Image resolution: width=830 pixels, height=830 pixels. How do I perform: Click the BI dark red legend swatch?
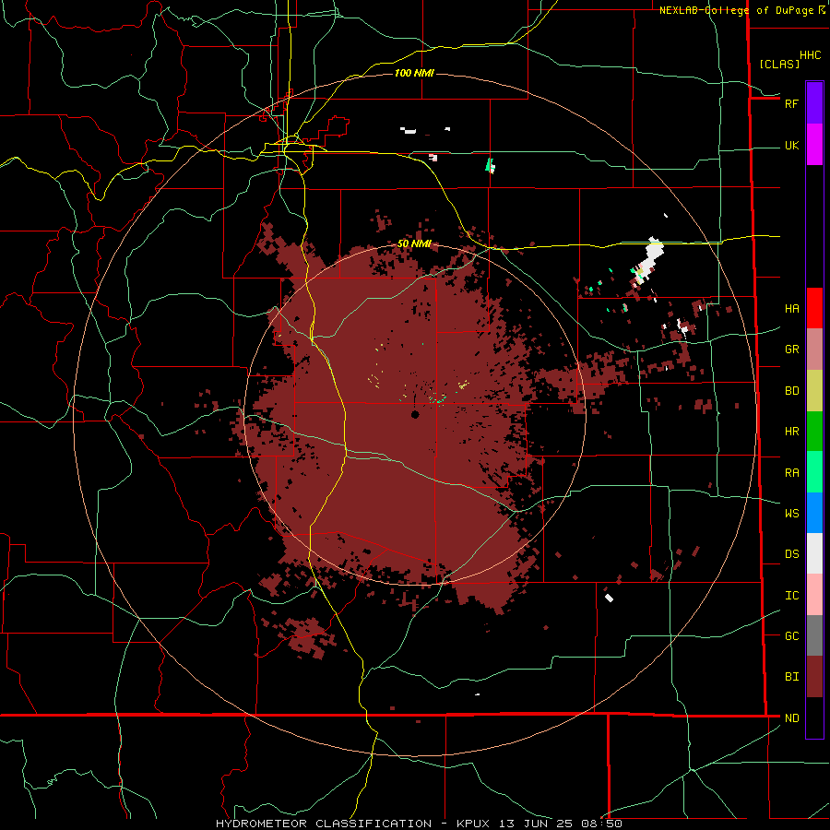pos(814,677)
